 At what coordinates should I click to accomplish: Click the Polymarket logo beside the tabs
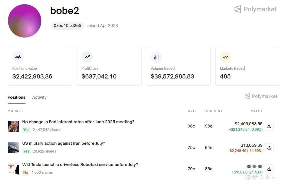click(x=261, y=96)
